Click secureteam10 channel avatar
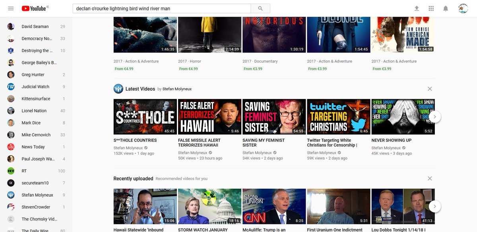The image size is (477, 232). click(11, 183)
